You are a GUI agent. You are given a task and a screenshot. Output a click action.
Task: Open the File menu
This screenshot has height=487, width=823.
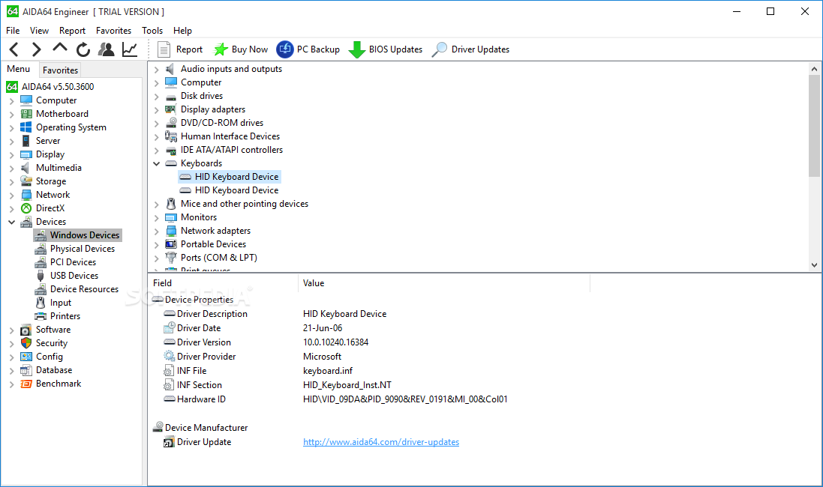(x=13, y=31)
